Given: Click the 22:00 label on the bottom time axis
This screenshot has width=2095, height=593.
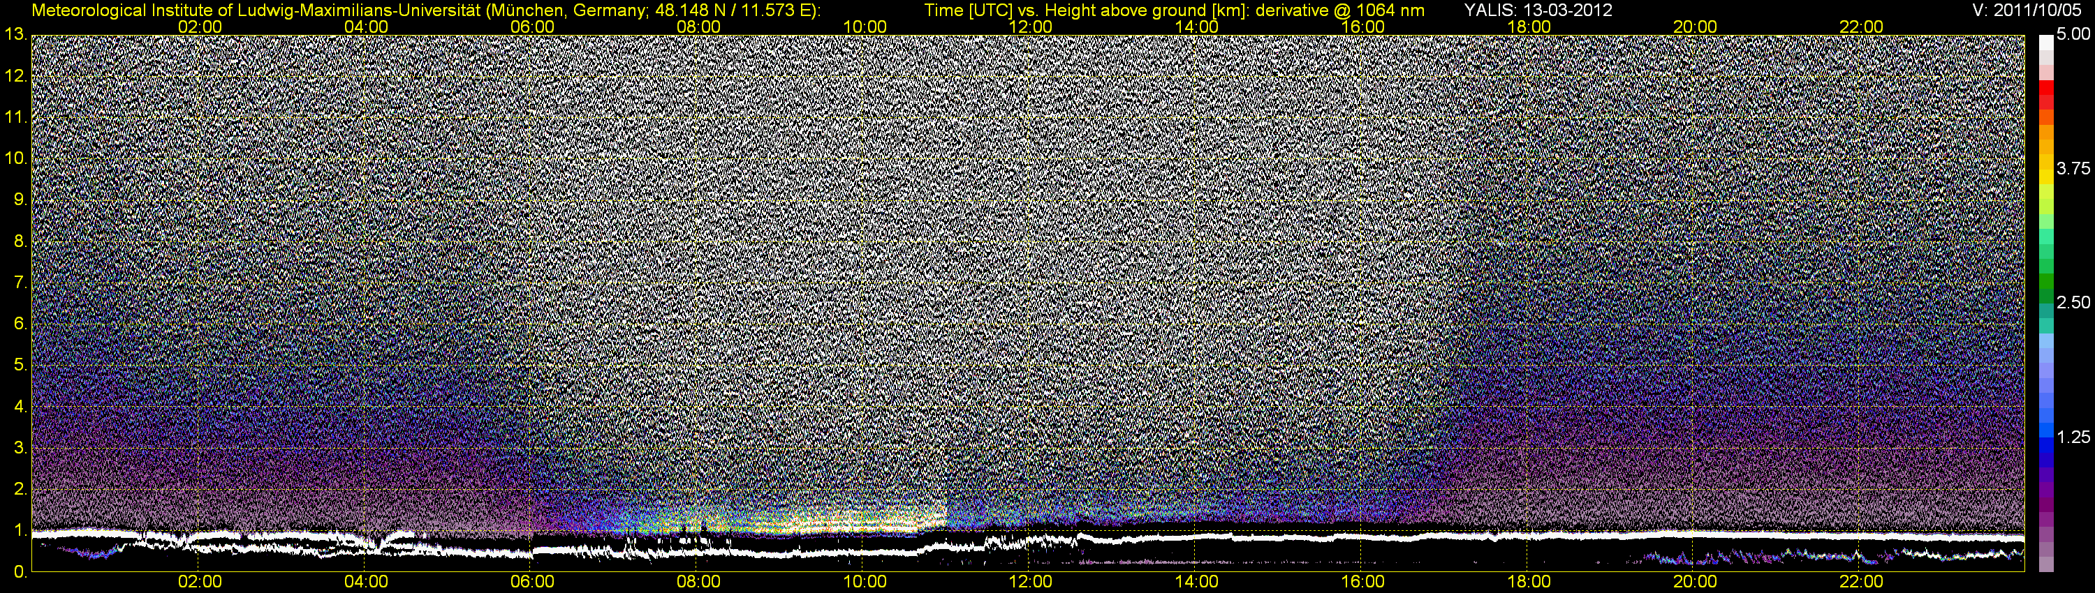Looking at the screenshot, I should [x=1862, y=582].
